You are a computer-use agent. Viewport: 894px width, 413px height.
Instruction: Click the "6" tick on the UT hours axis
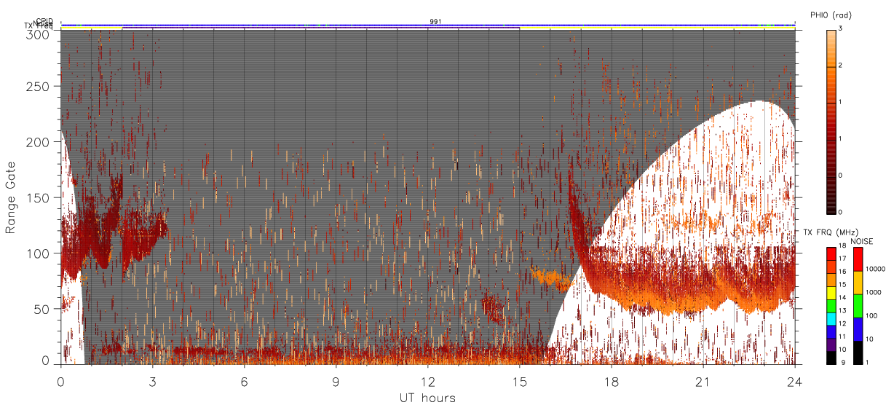pyautogui.click(x=244, y=381)
